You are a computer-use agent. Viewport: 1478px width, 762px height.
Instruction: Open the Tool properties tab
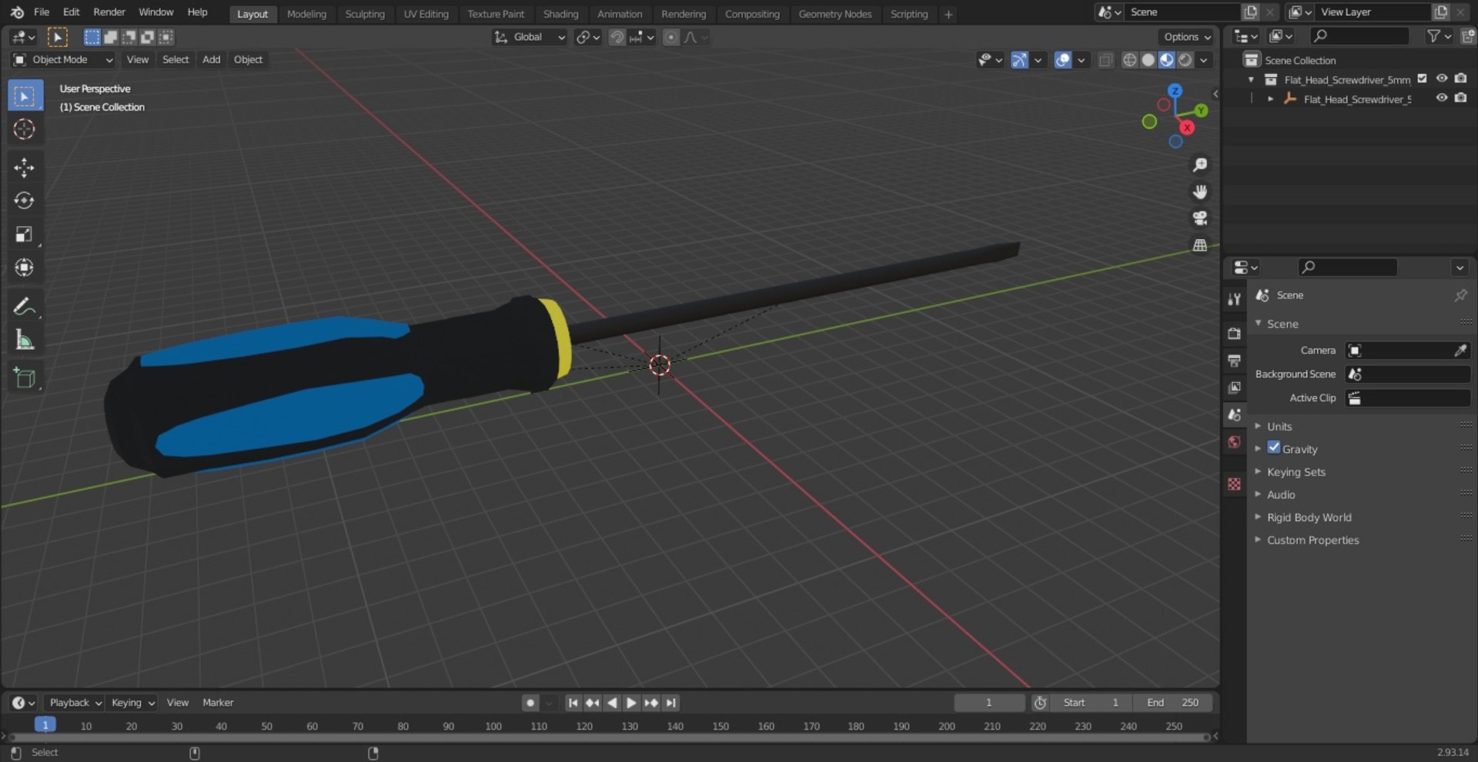click(x=1235, y=299)
